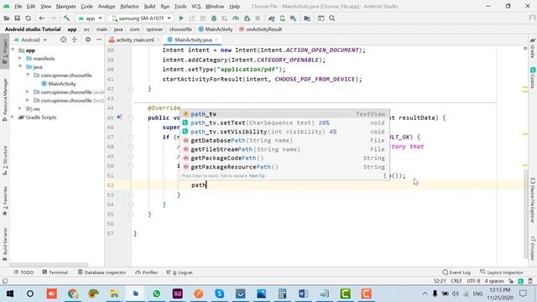Image resolution: width=537 pixels, height=302 pixels.
Task: Open the Database Inspector tool window
Action: click(102, 272)
